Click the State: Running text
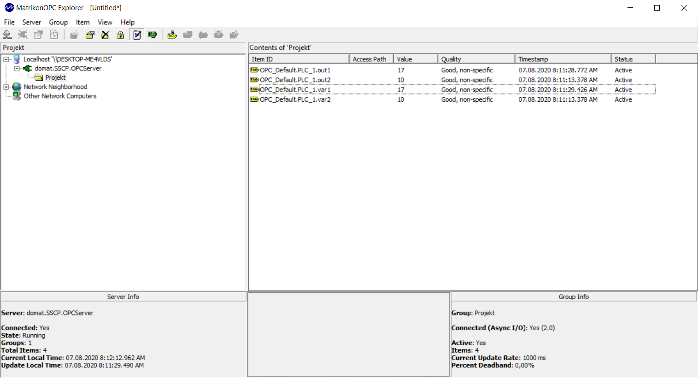Viewport: 698px width, 378px height. click(x=23, y=335)
